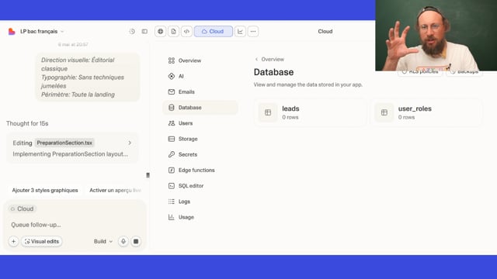Click the plus attach button

(13, 241)
